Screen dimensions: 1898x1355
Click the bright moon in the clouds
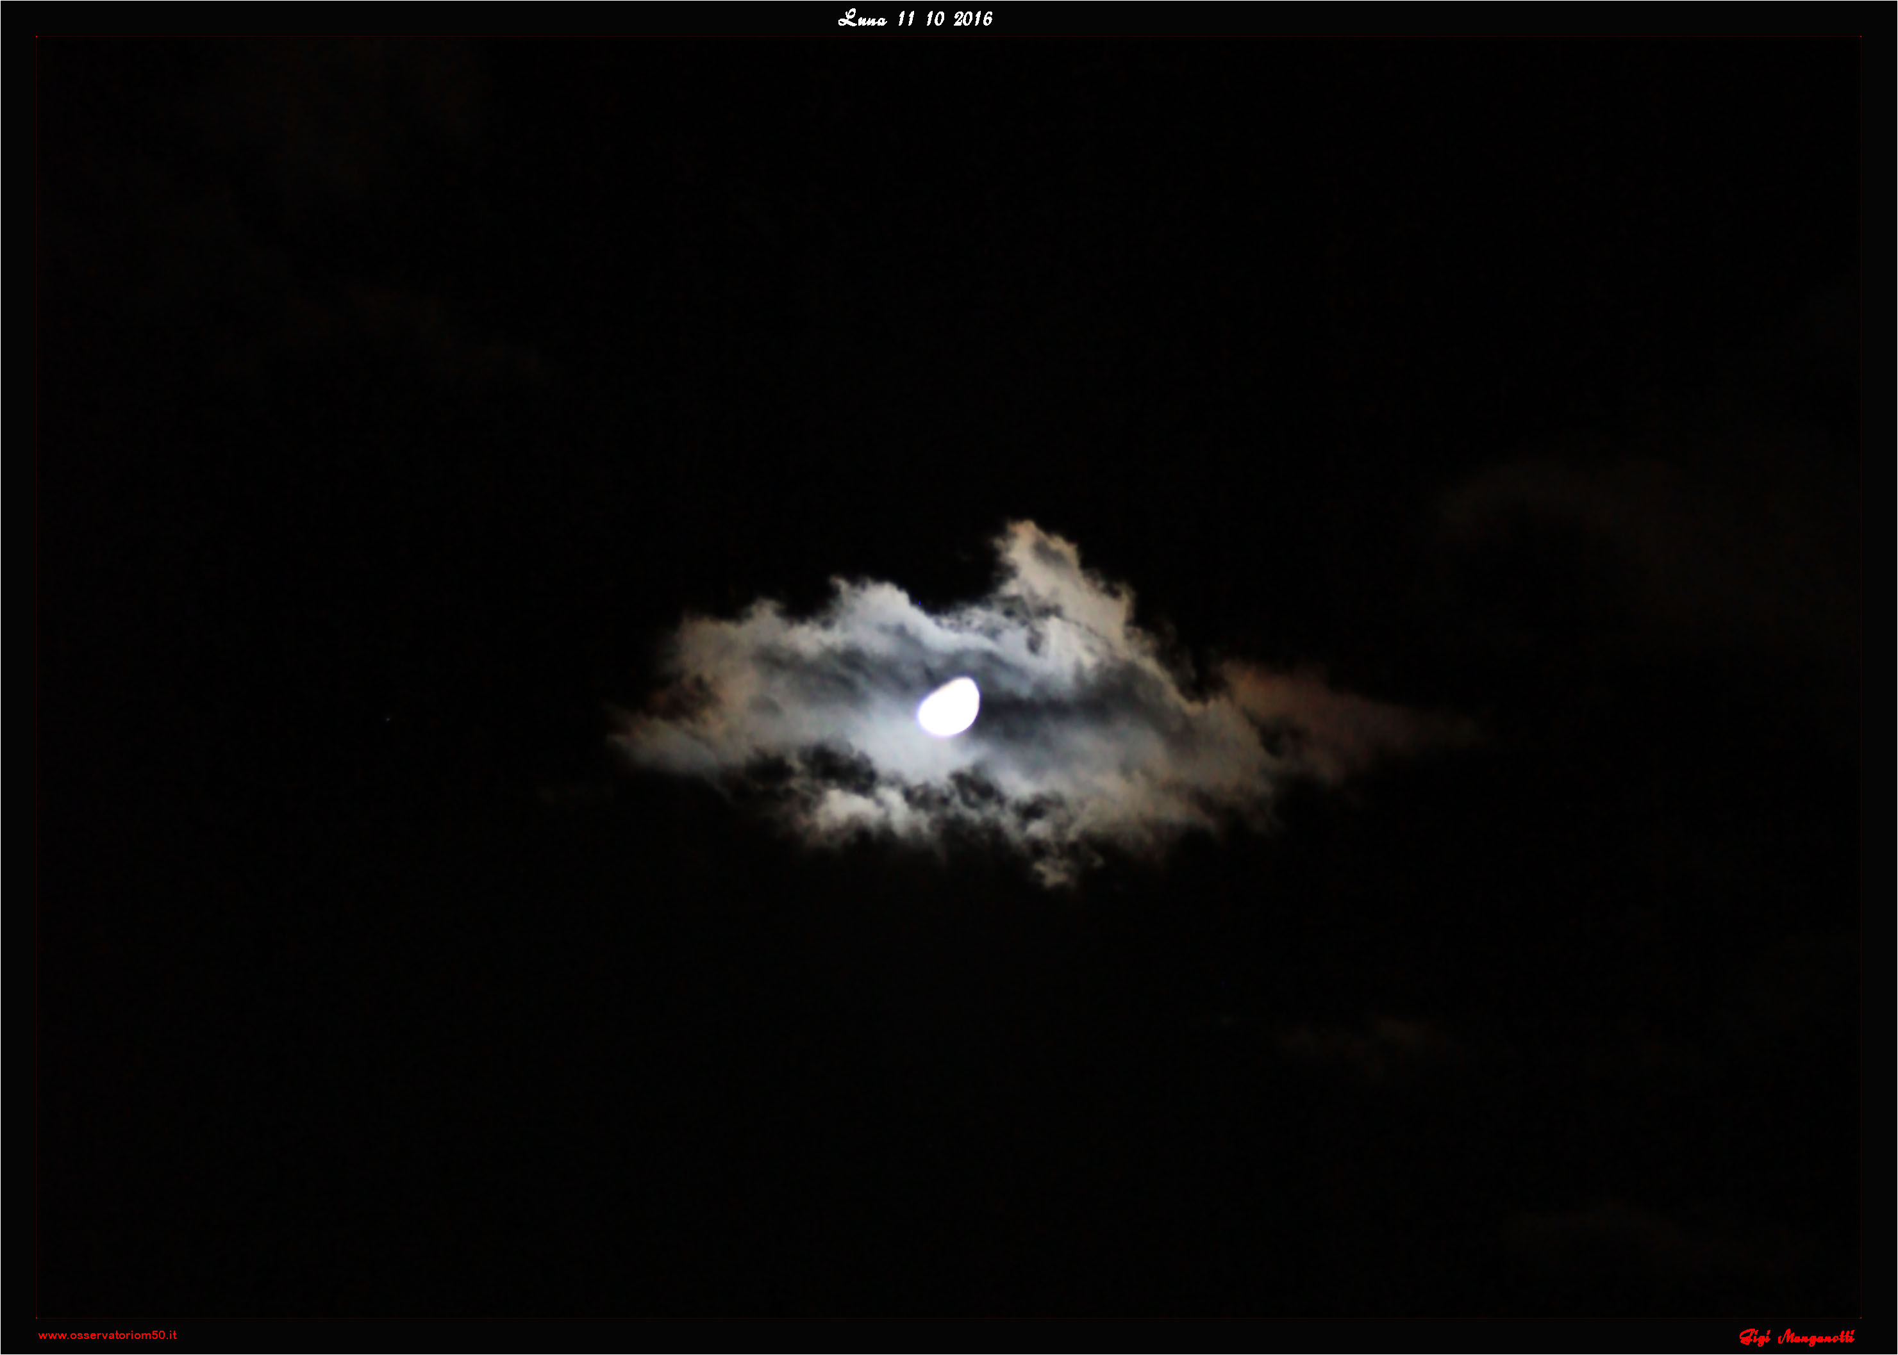tap(948, 707)
